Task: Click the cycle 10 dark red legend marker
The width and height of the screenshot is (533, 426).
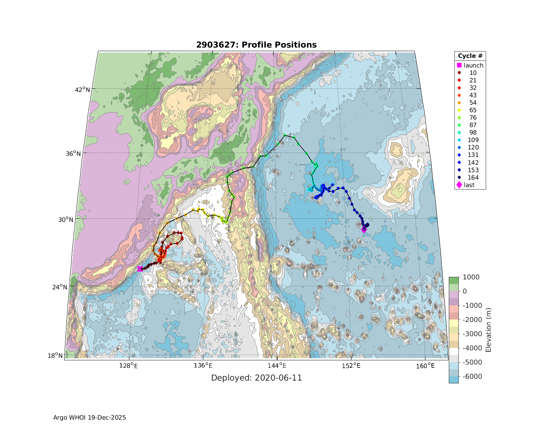Action: pos(459,73)
